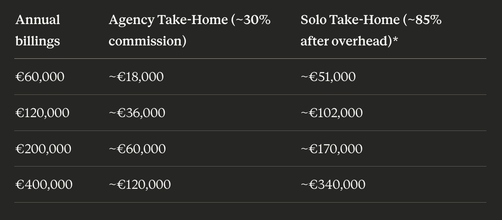Click the Annual billings column header
Screen dimensions: 502x220
[x=38, y=30]
